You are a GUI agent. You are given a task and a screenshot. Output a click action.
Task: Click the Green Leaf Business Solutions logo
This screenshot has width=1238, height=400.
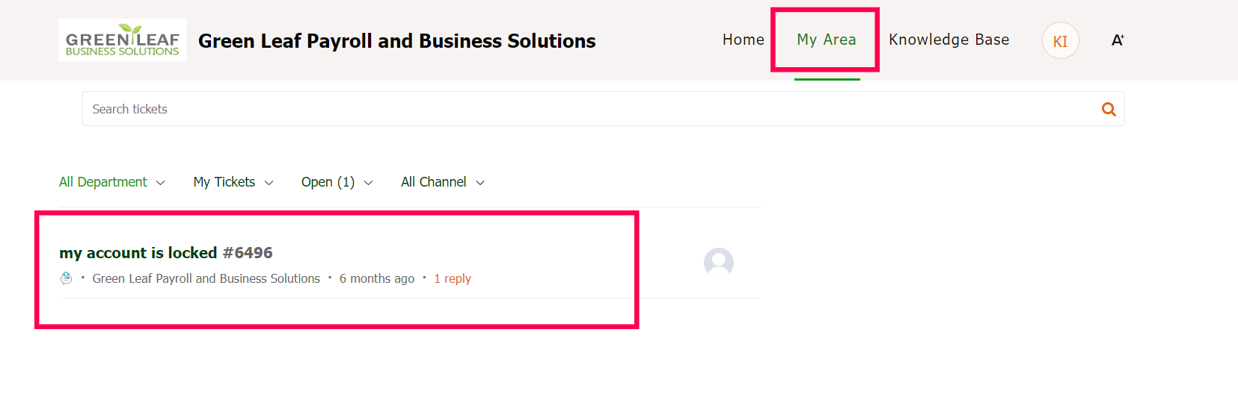pos(123,40)
